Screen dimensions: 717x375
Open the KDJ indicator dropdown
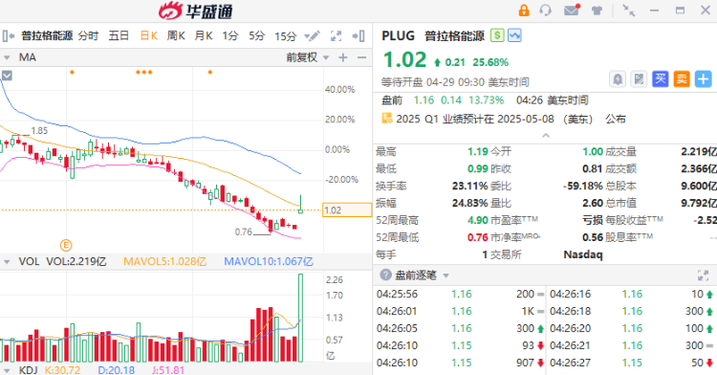tap(7, 370)
